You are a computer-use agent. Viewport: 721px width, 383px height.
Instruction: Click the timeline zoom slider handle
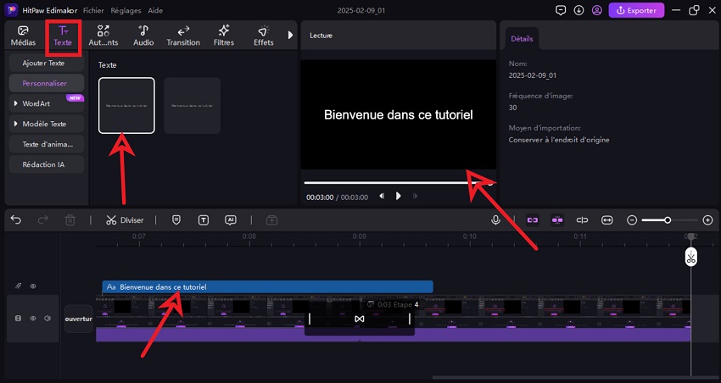coord(668,219)
